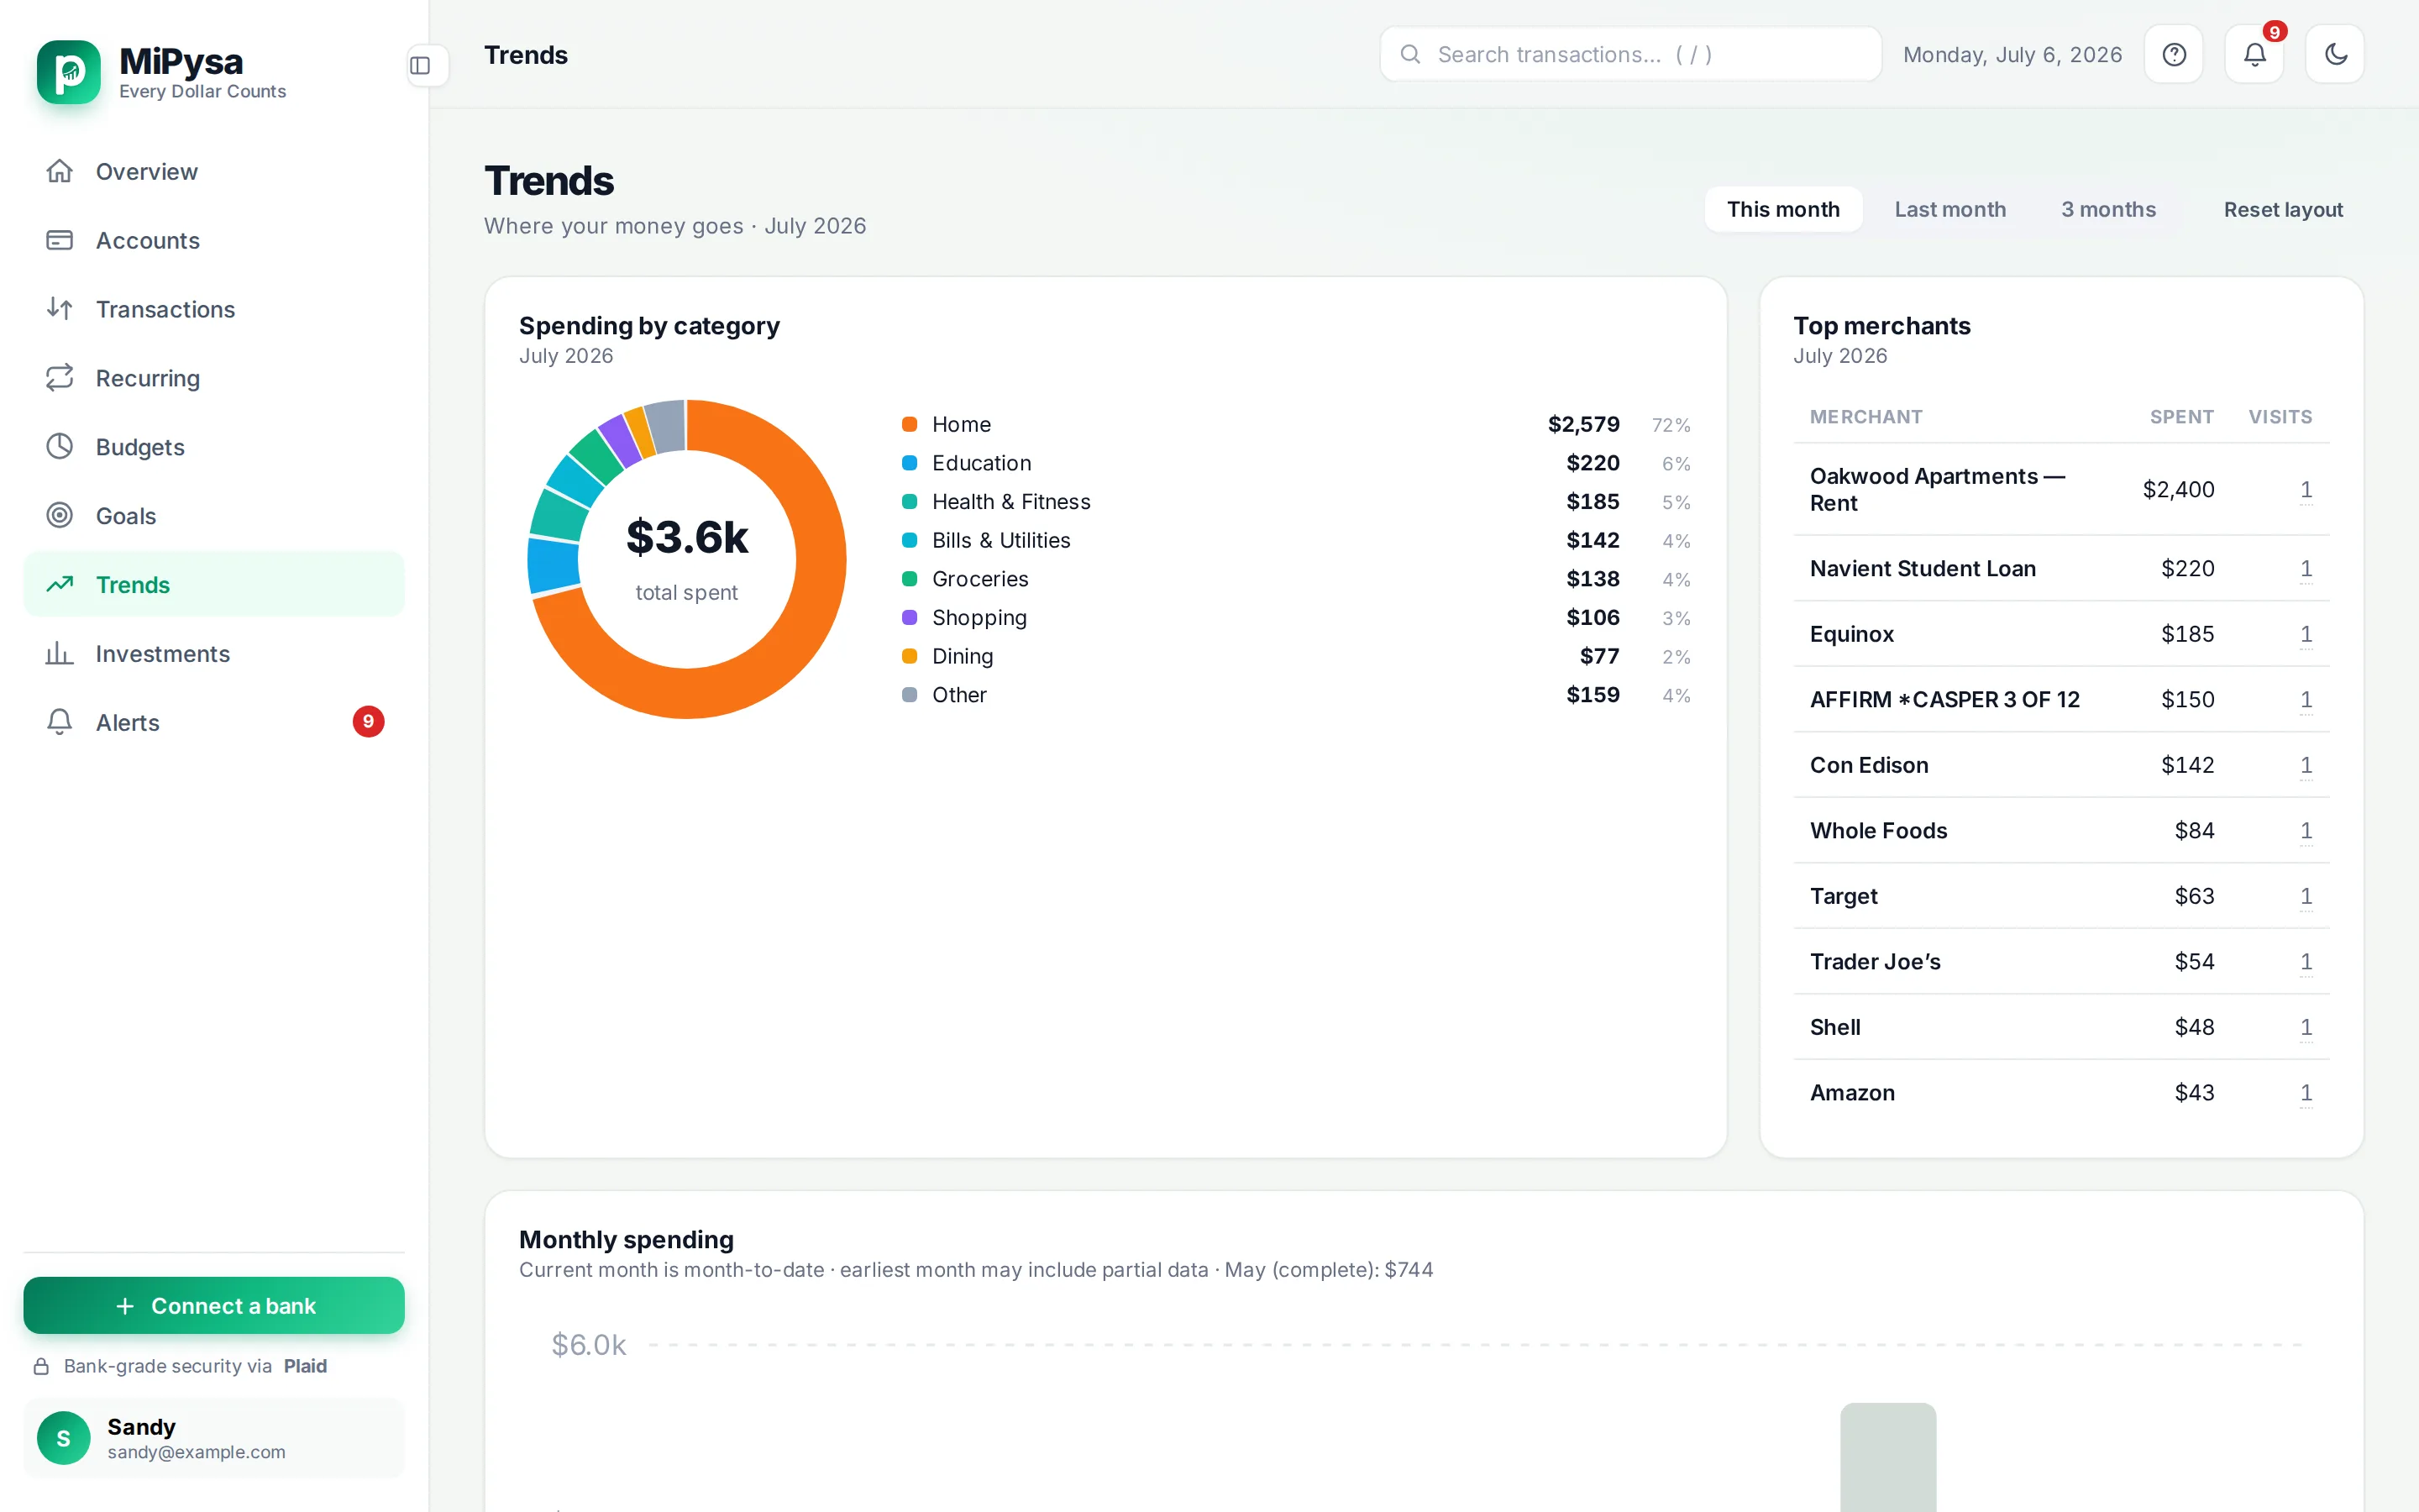The image size is (2419, 1512).
Task: Select the This month range
Action: coord(1783,209)
